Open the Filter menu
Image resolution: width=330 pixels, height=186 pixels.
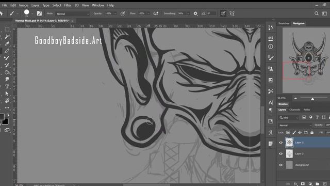(68, 5)
